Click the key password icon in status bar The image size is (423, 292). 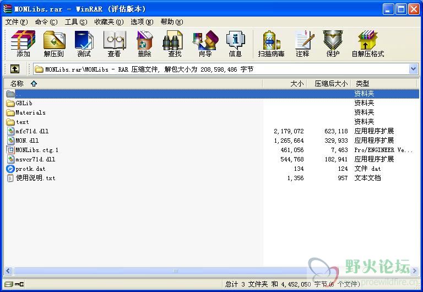point(19,284)
